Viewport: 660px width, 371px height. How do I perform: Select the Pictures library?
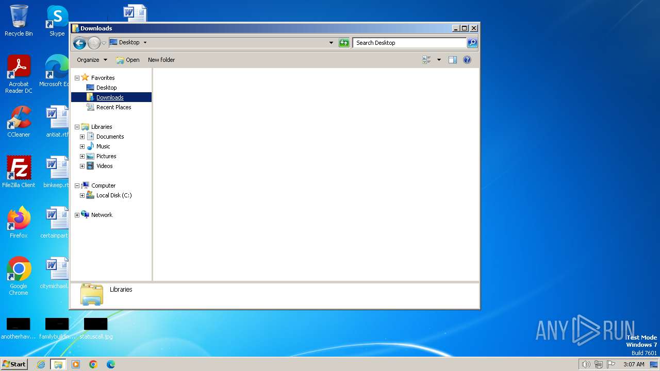[x=106, y=156]
